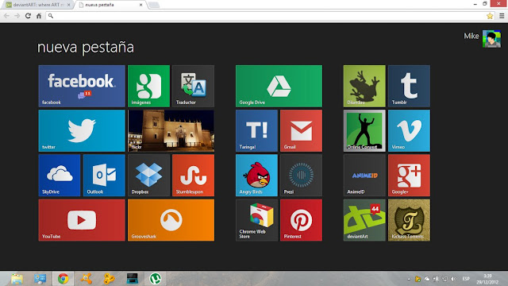The height and width of the screenshot is (286, 508).
Task: Reload the current page
Action: pyautogui.click(x=28, y=16)
